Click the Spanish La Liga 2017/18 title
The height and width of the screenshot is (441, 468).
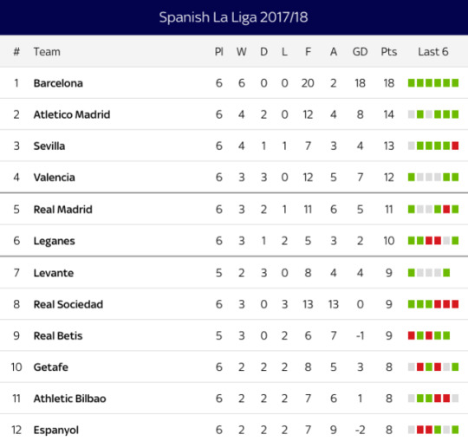coord(233,17)
